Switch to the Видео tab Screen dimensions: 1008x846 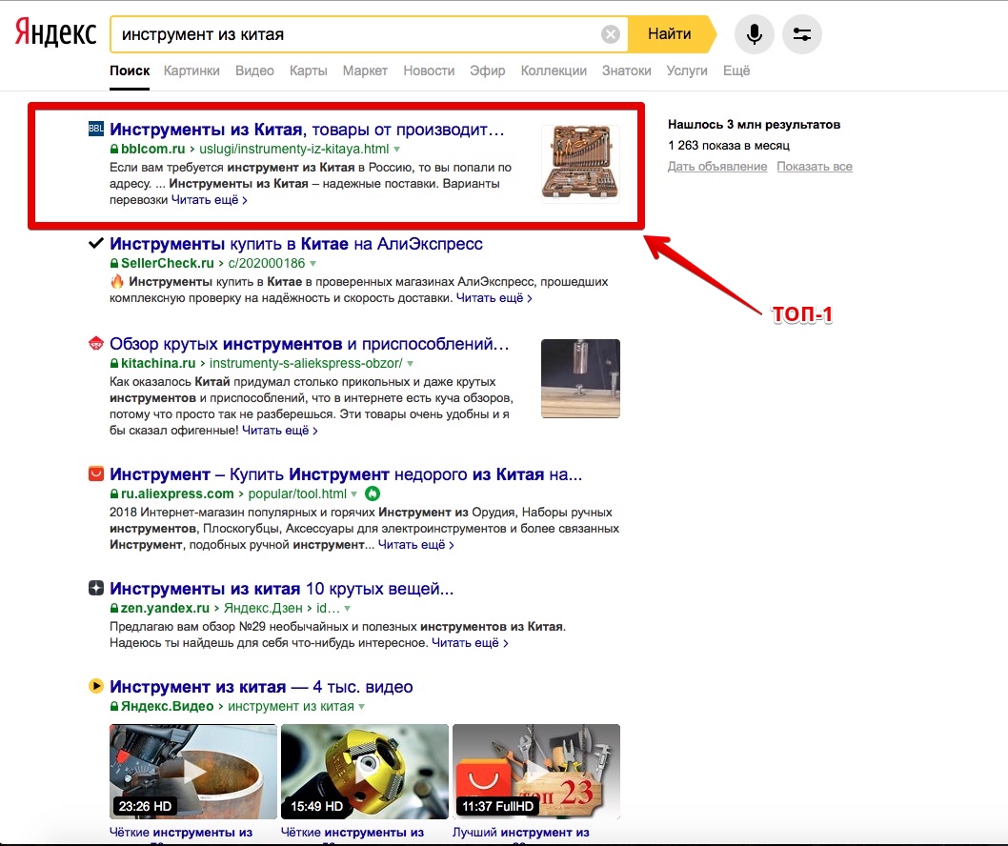(254, 70)
